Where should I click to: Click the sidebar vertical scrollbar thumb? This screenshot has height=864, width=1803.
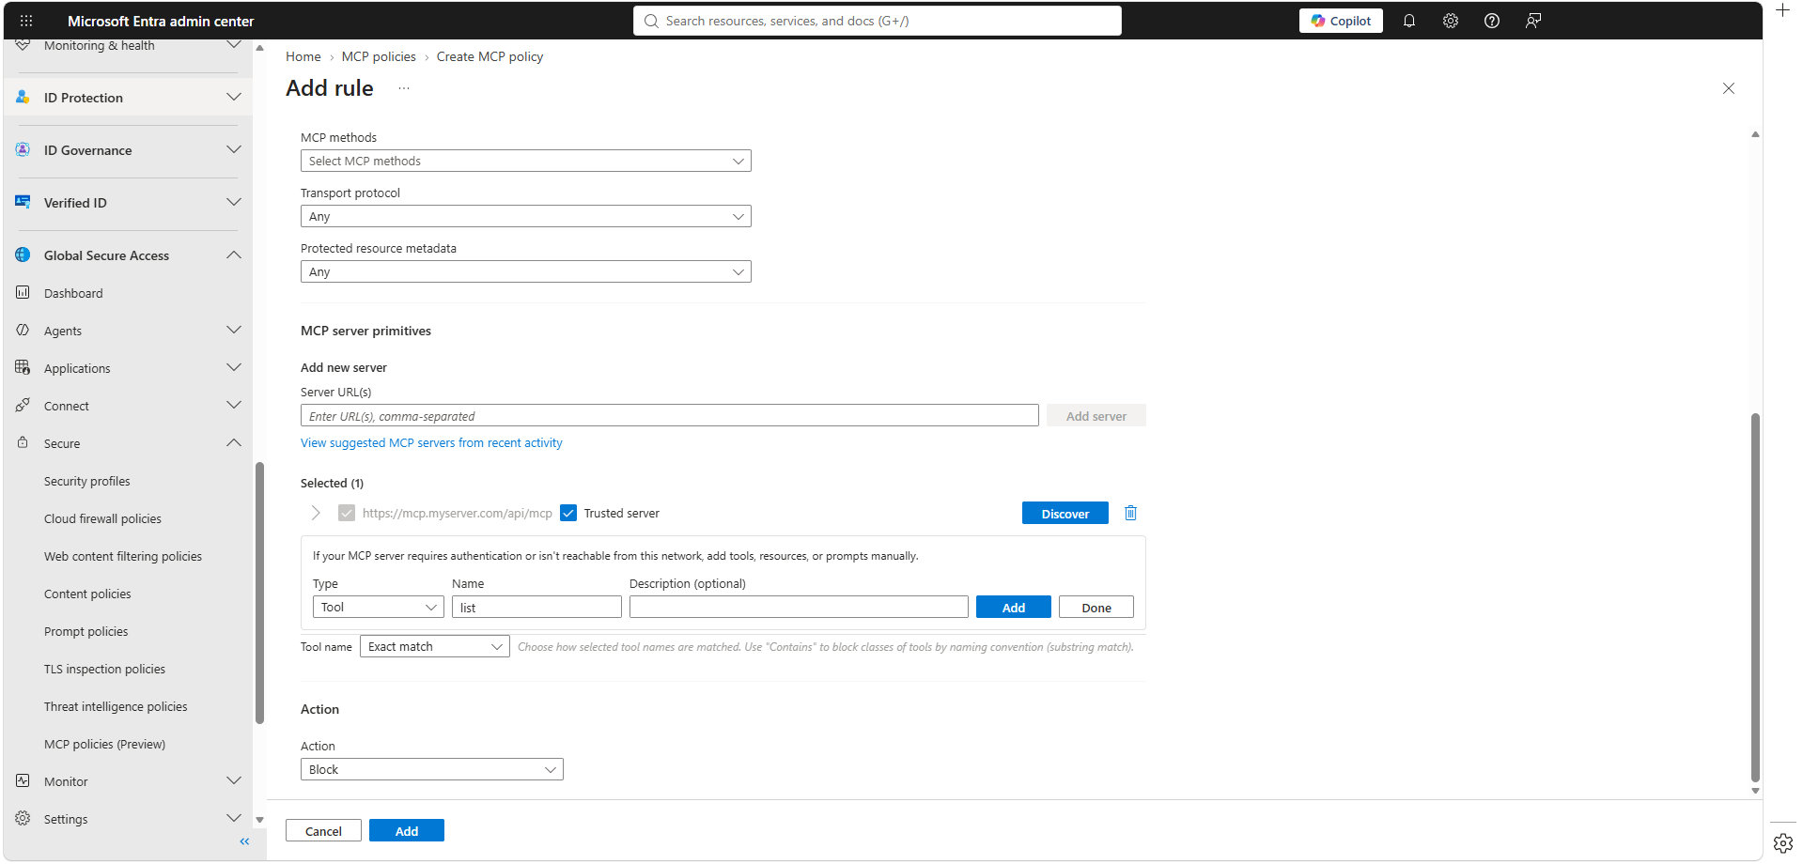(x=259, y=593)
